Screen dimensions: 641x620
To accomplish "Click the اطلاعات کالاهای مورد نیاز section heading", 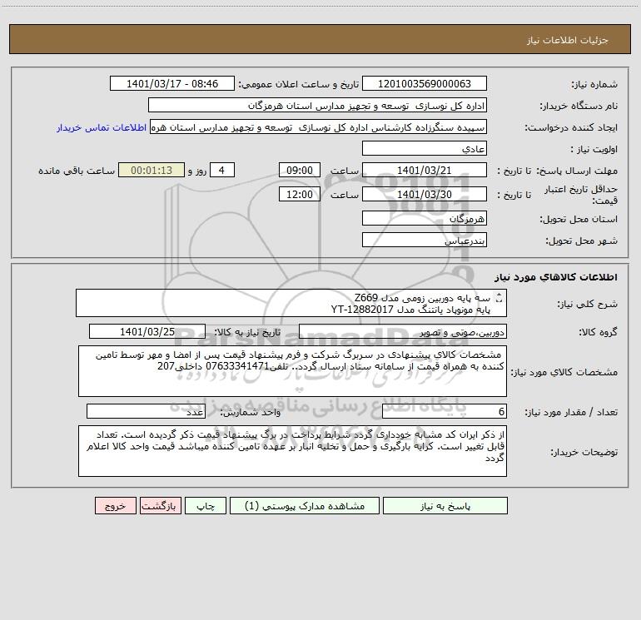I will click(556, 277).
